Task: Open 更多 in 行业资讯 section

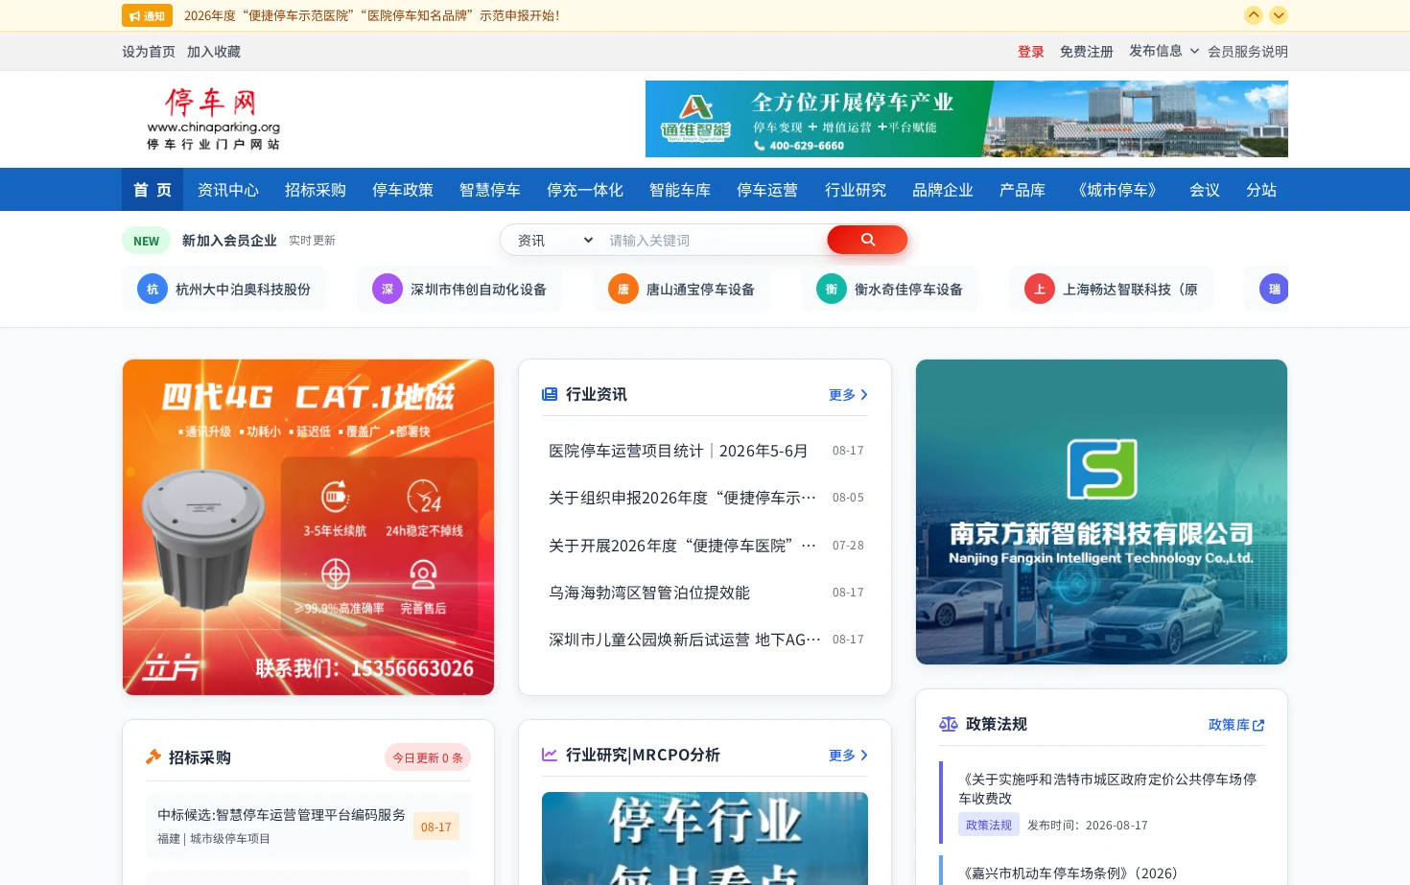Action: 848,394
